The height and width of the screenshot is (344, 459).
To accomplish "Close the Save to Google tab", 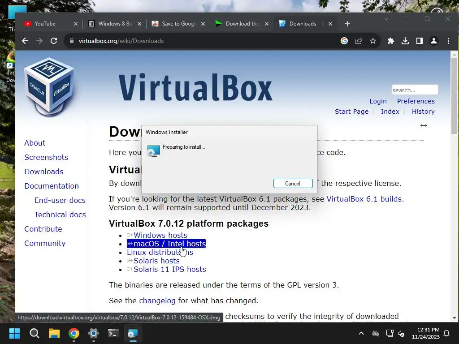I will 203,24.
